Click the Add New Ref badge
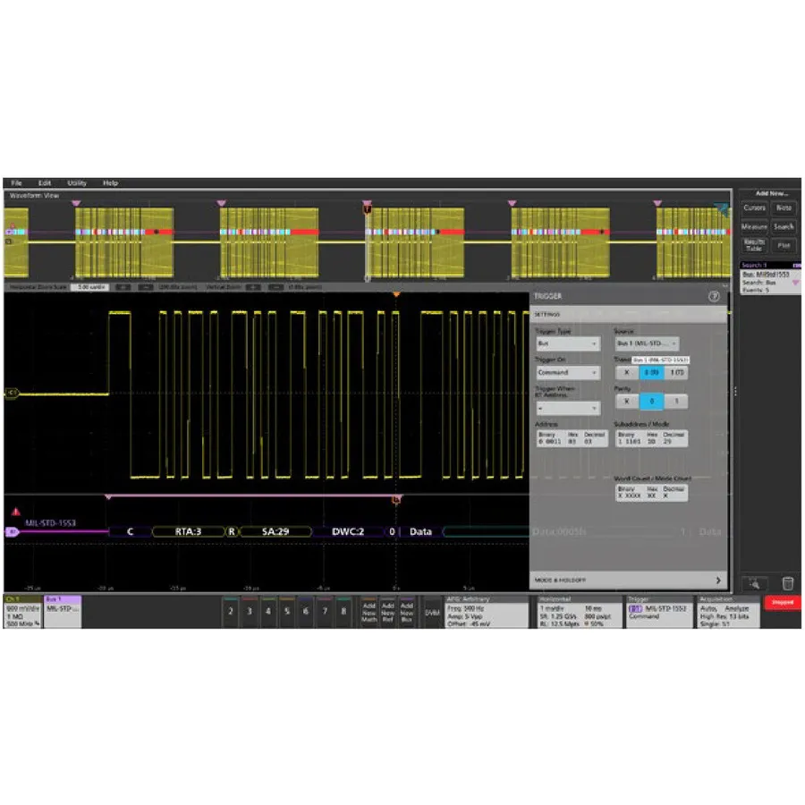 click(x=387, y=612)
